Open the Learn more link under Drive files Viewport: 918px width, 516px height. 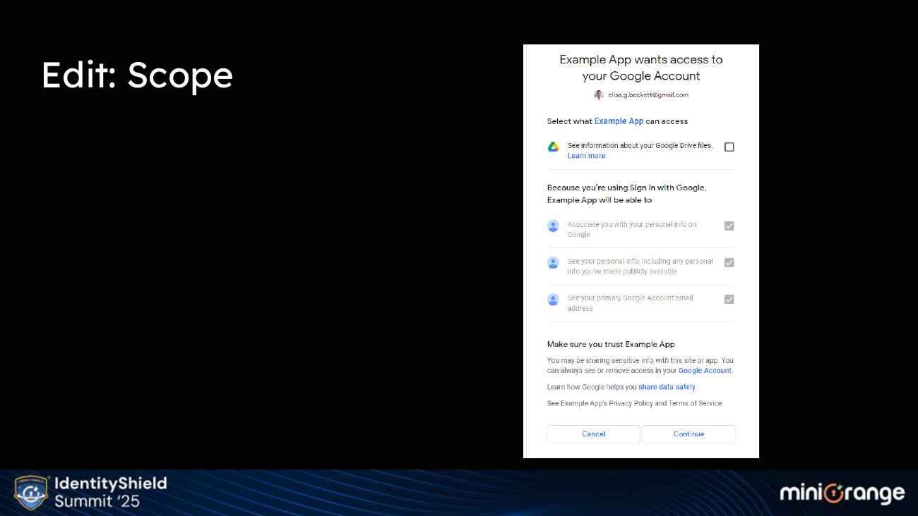click(x=586, y=156)
